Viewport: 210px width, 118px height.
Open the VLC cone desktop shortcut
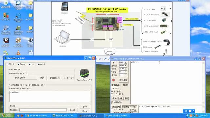(x=18, y=53)
